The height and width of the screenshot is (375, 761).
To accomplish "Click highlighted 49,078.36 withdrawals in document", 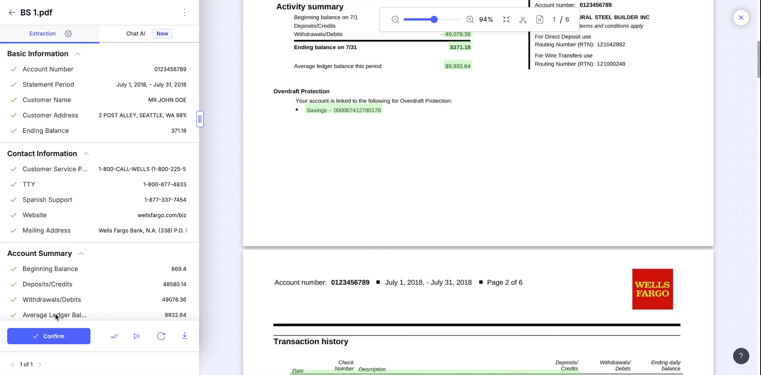I will pos(458,34).
